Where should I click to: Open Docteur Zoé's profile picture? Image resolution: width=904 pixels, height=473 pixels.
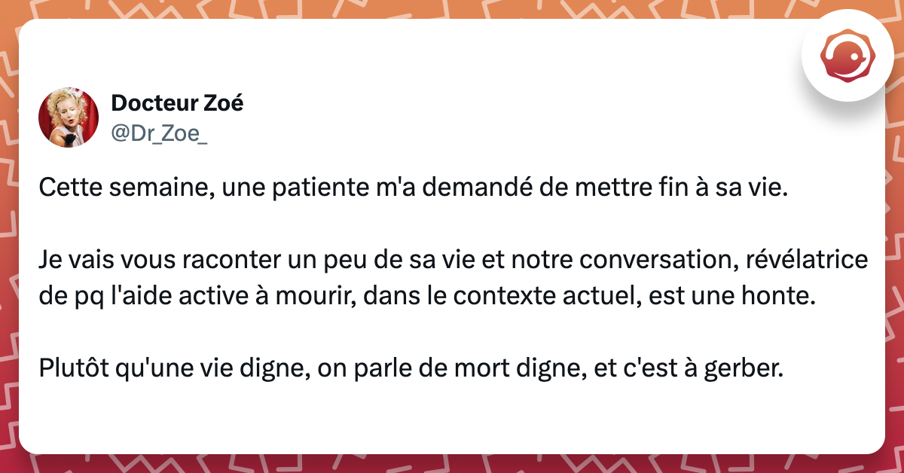tap(69, 117)
